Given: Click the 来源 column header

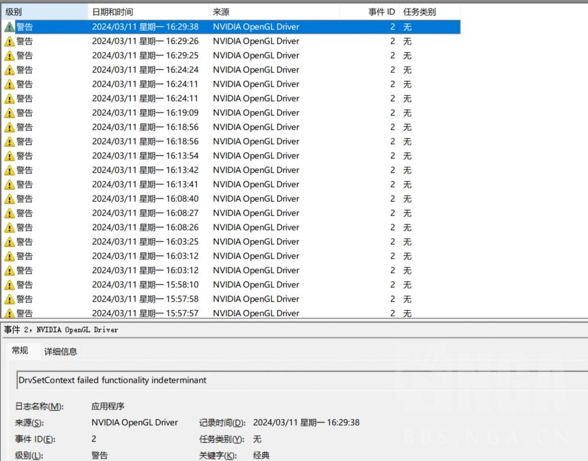Looking at the screenshot, I should [274, 12].
